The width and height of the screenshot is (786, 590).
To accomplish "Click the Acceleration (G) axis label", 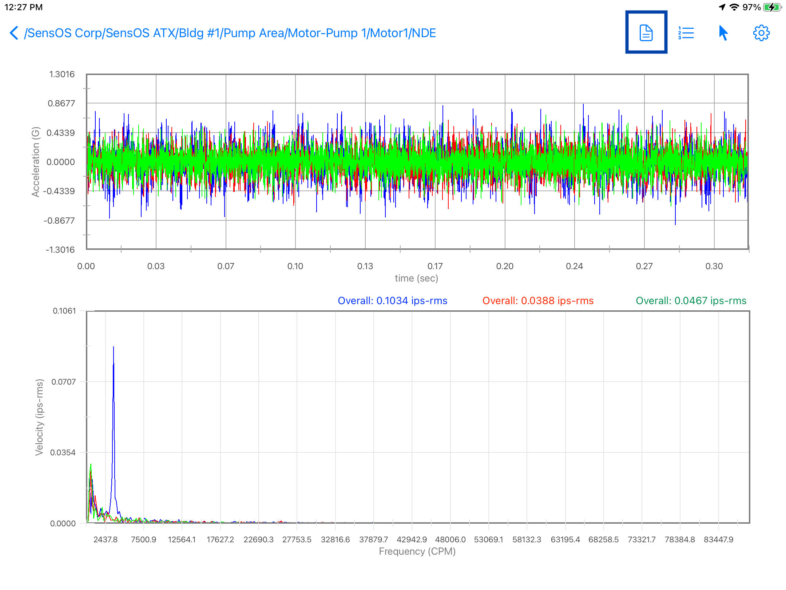I will [35, 162].
